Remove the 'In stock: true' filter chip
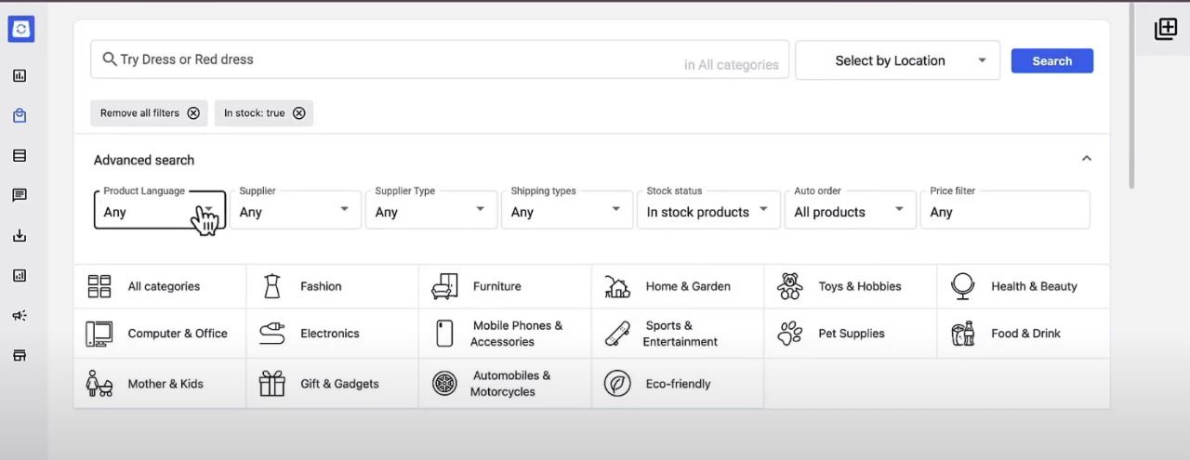 point(299,113)
